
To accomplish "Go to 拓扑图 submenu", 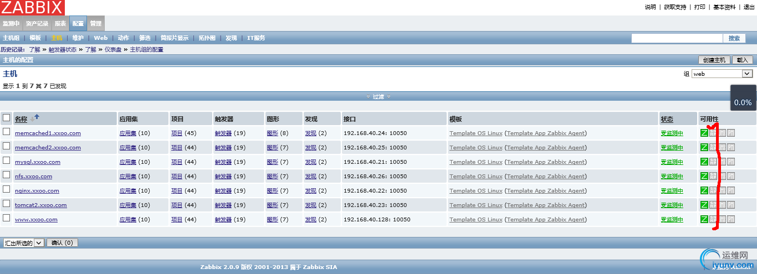I will 207,38.
